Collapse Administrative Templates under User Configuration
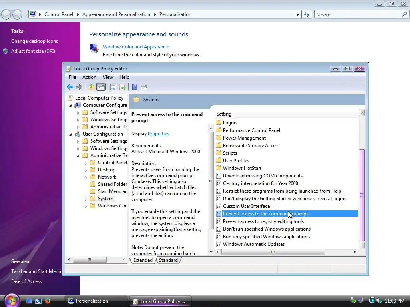This screenshot has height=307, width=410. 78,156
